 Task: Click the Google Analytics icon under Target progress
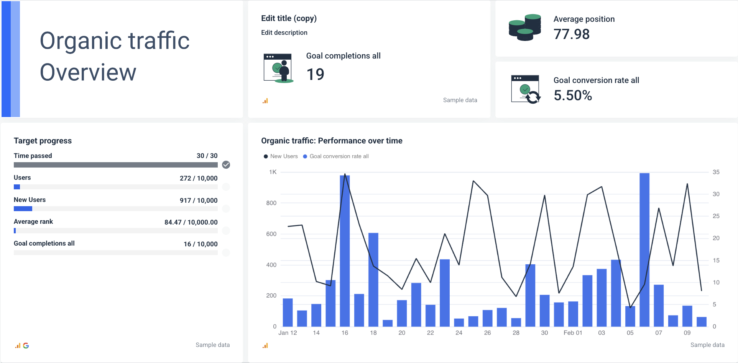pyautogui.click(x=18, y=345)
